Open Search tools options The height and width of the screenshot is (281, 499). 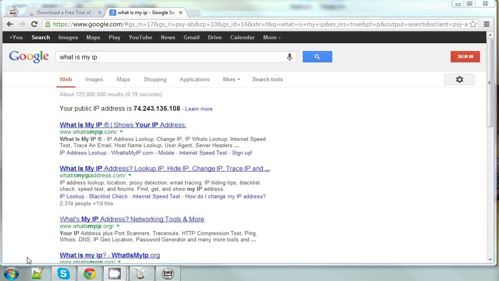pos(267,79)
